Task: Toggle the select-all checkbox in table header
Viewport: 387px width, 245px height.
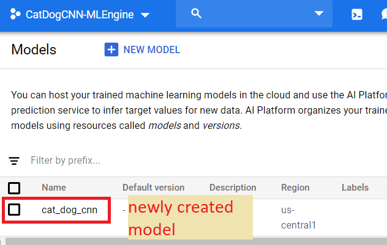Action: pos(14,188)
